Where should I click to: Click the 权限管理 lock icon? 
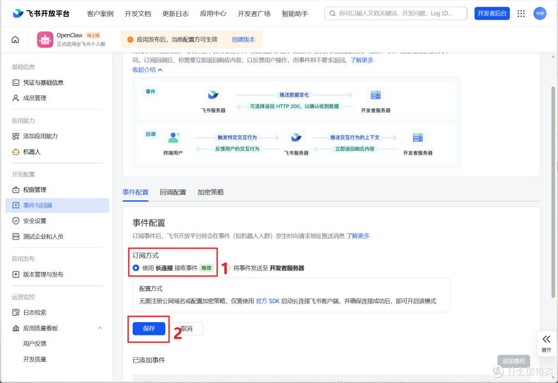[16, 190]
